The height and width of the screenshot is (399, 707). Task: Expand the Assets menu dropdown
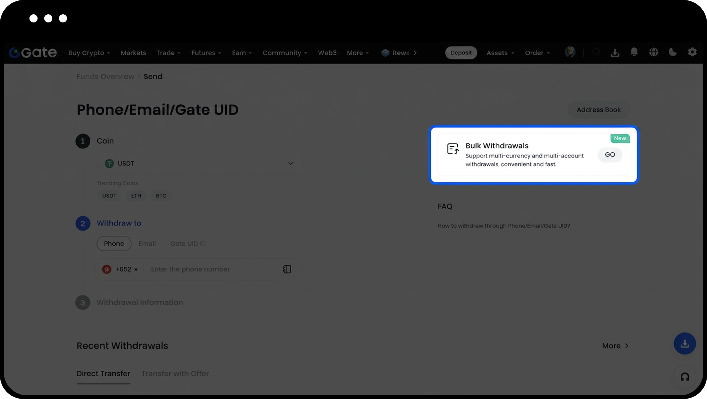500,53
